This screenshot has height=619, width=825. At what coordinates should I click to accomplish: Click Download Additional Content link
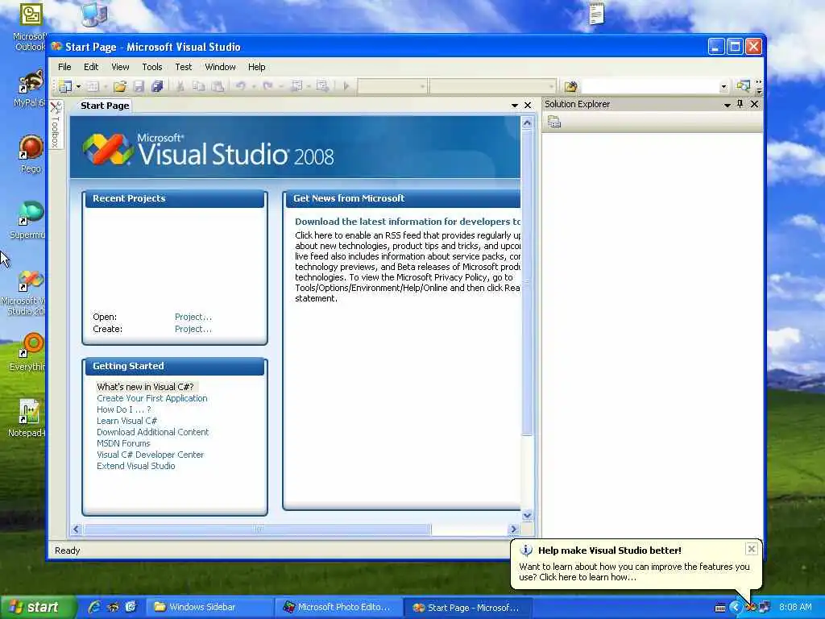tap(152, 432)
